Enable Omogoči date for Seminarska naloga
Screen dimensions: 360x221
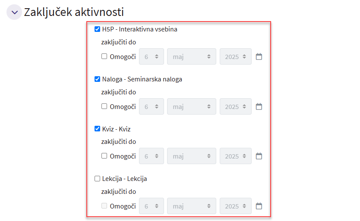click(x=104, y=106)
